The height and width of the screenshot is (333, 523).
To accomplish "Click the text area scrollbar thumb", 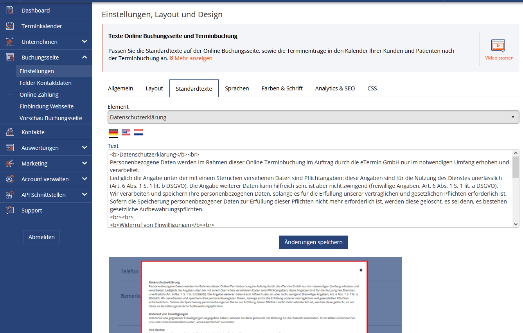I will (x=516, y=167).
